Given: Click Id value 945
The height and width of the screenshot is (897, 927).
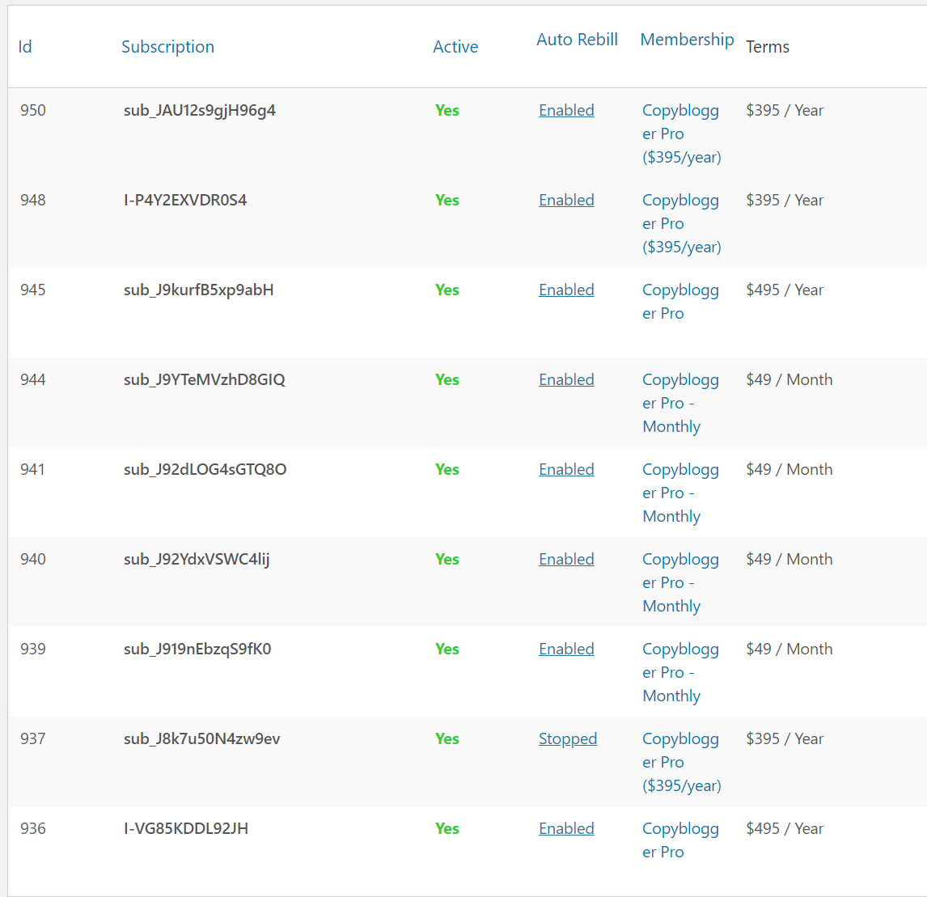Looking at the screenshot, I should point(33,290).
